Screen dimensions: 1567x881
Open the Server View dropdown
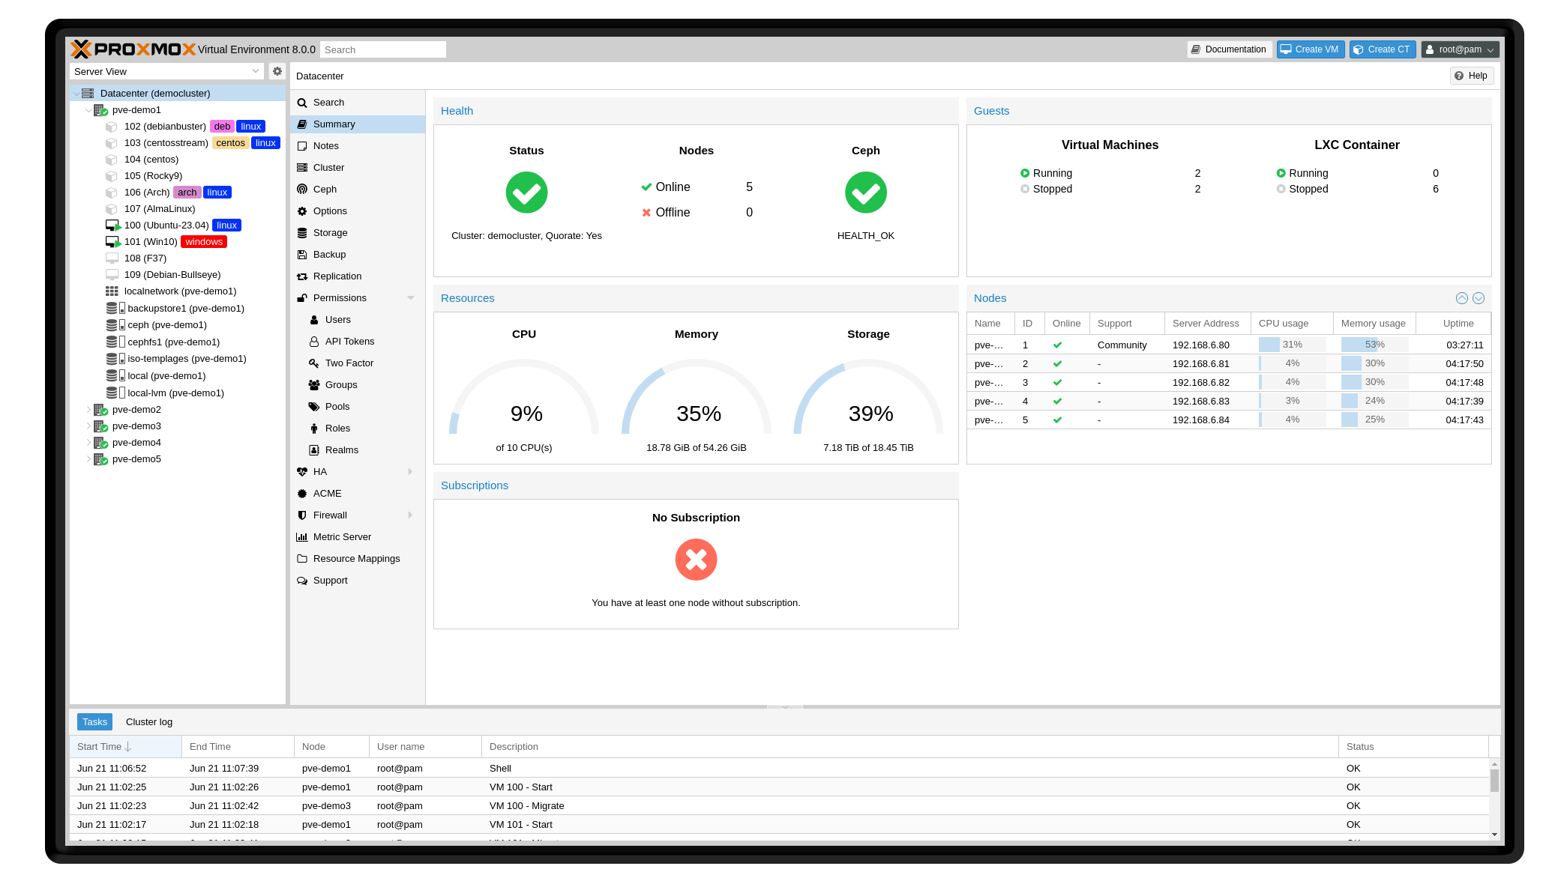point(166,71)
